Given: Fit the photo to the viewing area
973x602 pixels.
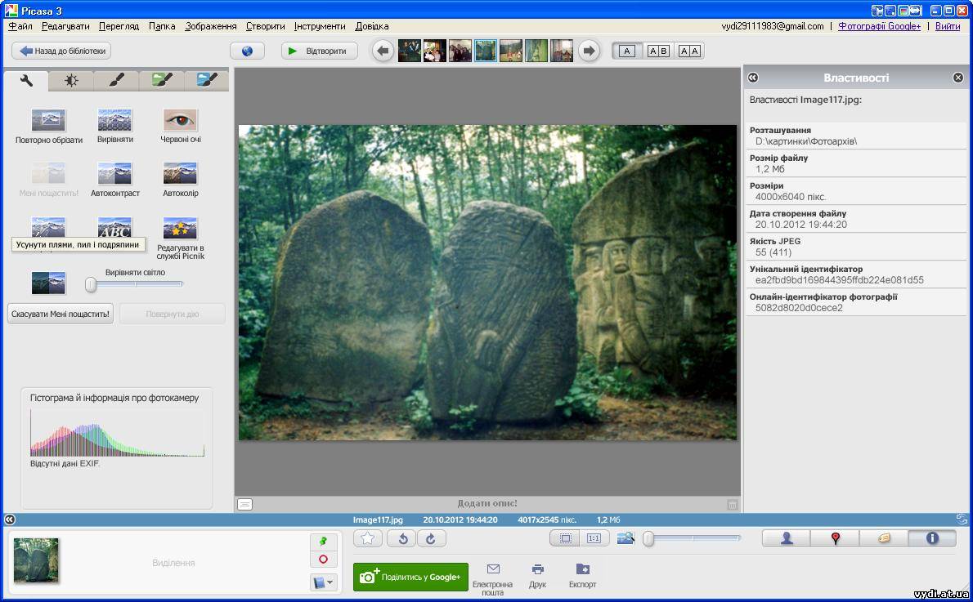Looking at the screenshot, I should point(565,538).
